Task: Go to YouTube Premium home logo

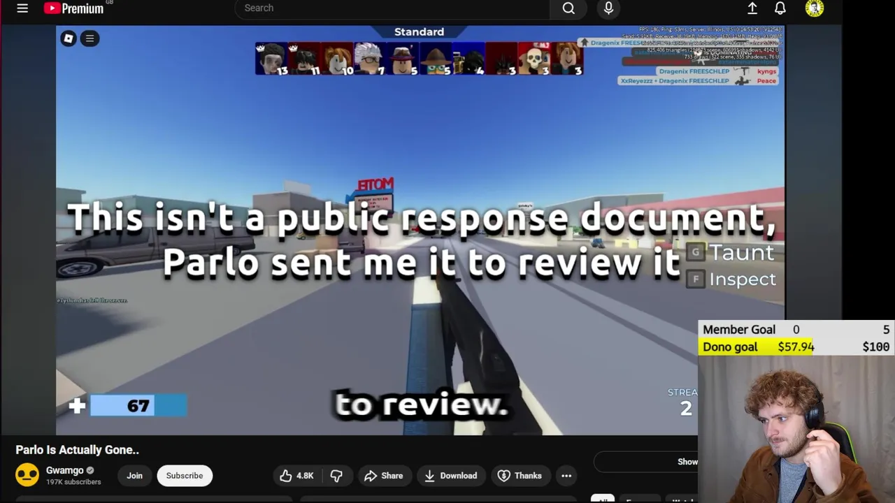Action: tap(74, 8)
